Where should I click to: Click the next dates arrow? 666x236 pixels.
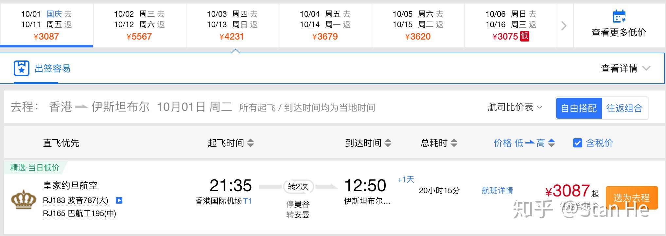coord(564,25)
